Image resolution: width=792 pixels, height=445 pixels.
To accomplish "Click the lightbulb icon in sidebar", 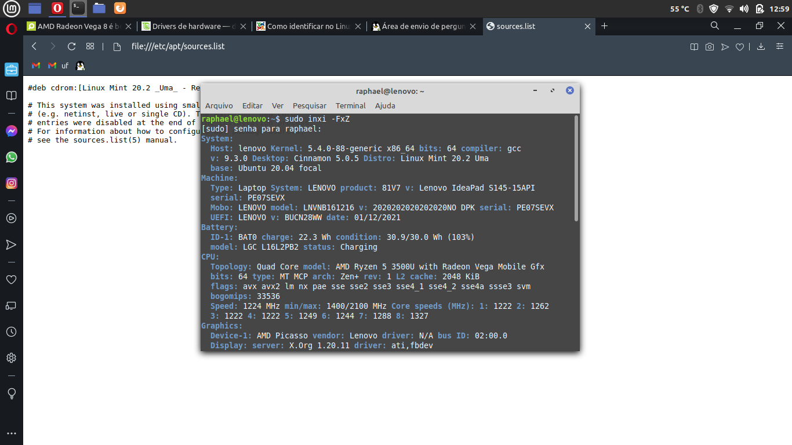I will tap(11, 393).
